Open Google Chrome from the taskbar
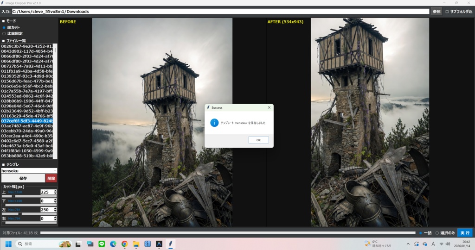This screenshot has width=475, height=250. coord(124,244)
